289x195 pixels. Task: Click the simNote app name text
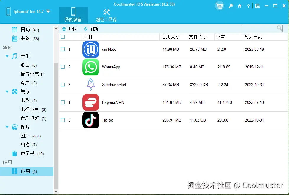click(x=109, y=50)
